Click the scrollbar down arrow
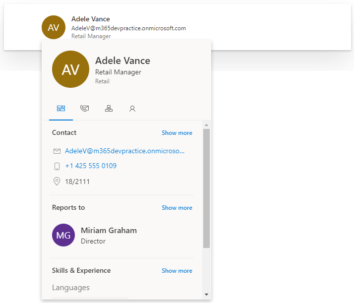The height and width of the screenshot is (303, 354). click(206, 295)
